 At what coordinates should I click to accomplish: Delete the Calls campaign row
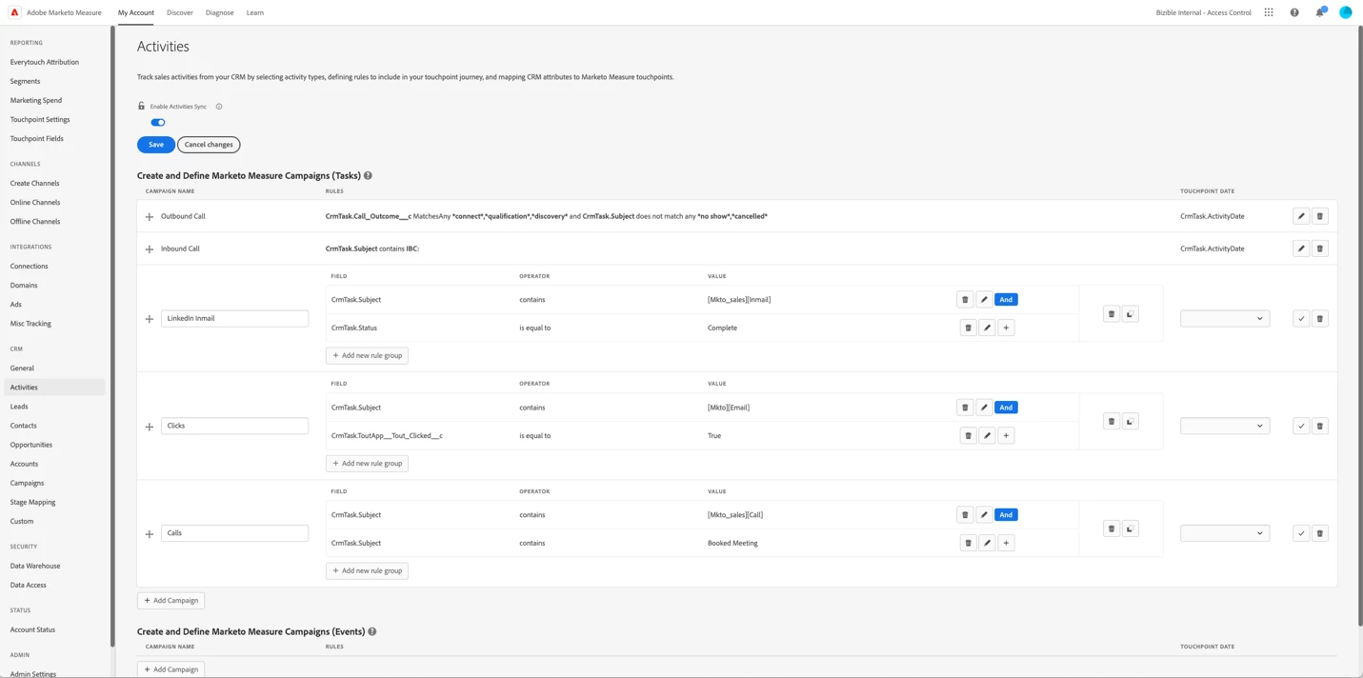[1320, 533]
